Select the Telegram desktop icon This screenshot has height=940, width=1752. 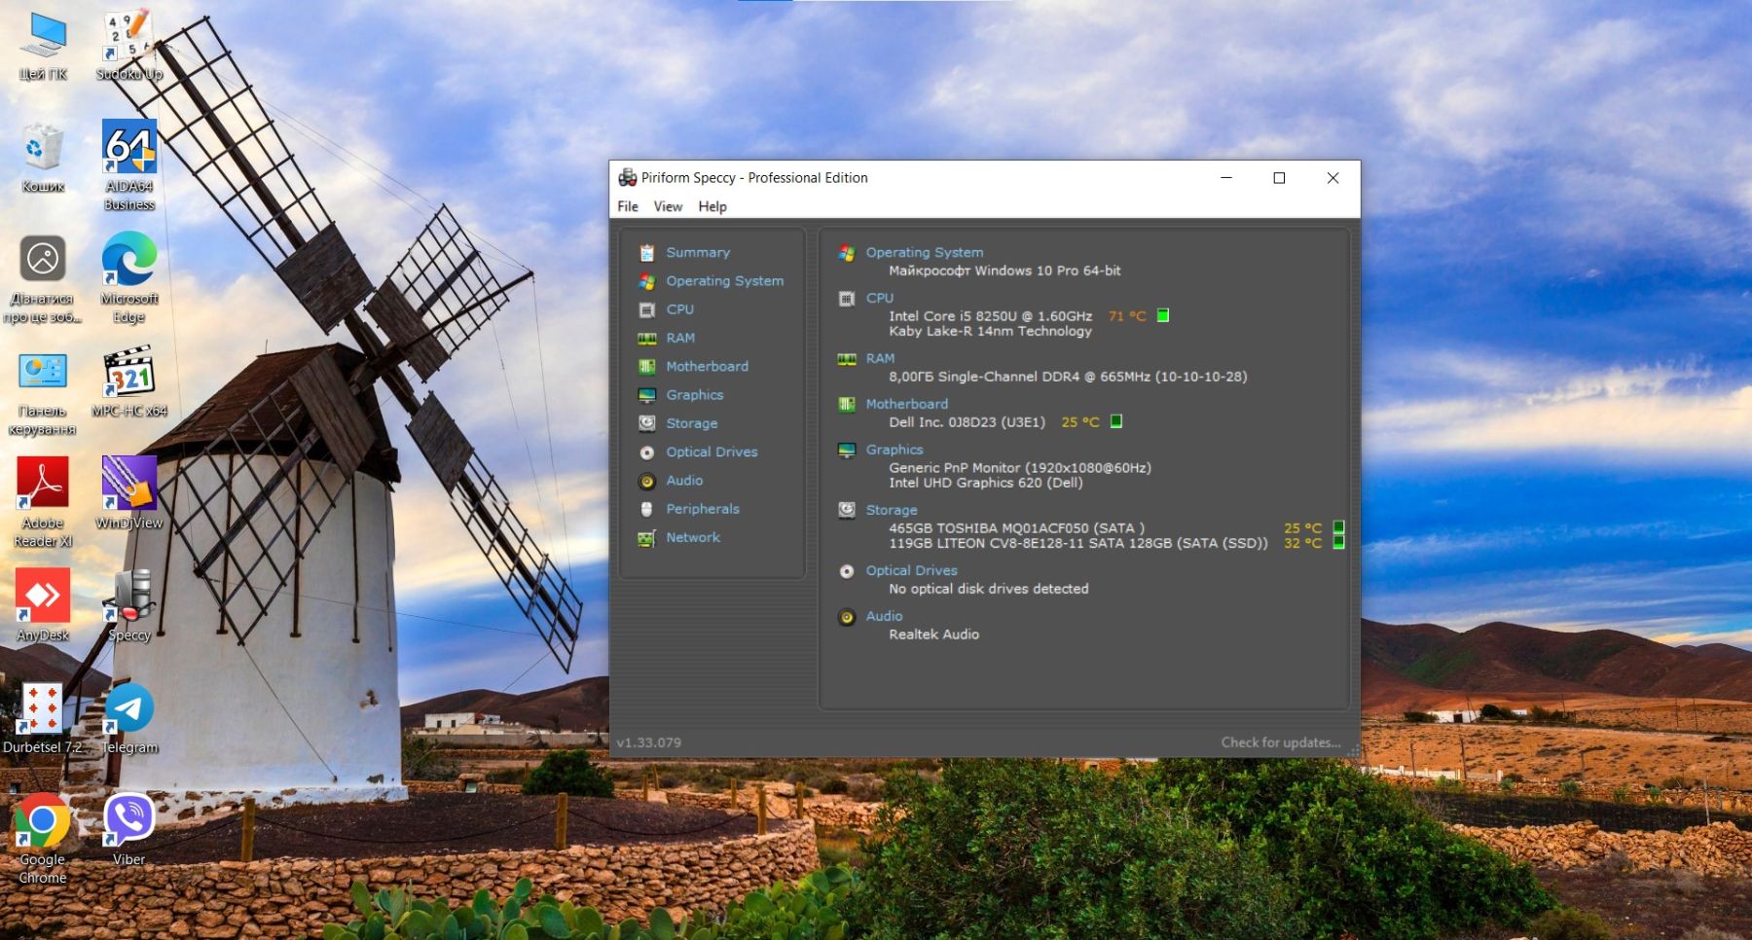(x=129, y=718)
